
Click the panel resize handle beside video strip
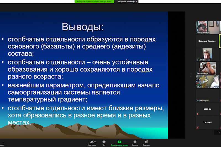(x=191, y=75)
